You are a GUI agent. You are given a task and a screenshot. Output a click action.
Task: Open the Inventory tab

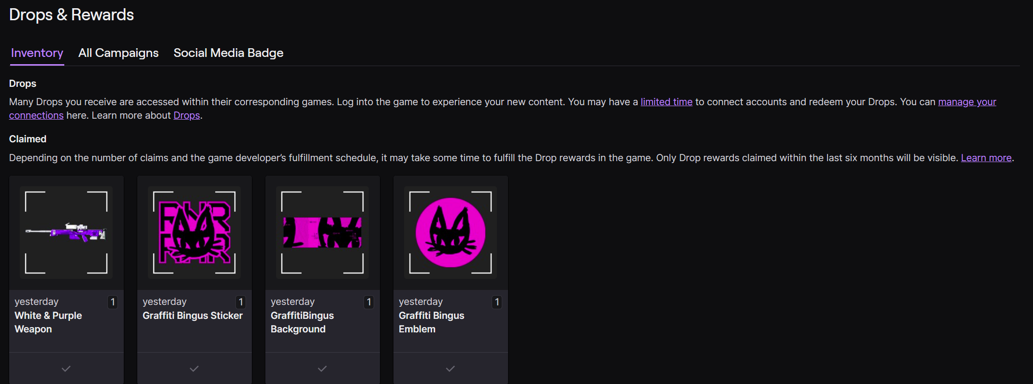37,53
